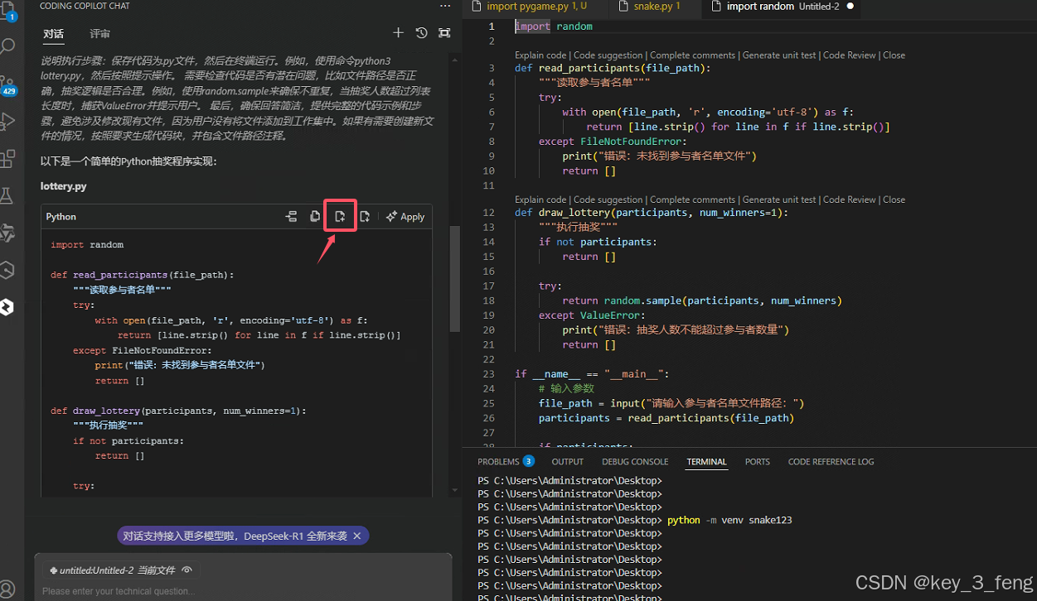1037x601 pixels.
Task: Click the lottery.py filename heading in chat
Action: pos(64,187)
